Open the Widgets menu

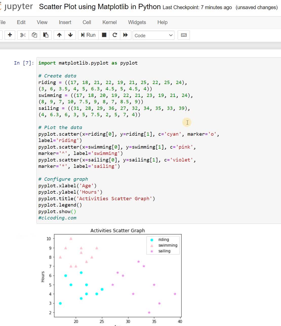[137, 22]
